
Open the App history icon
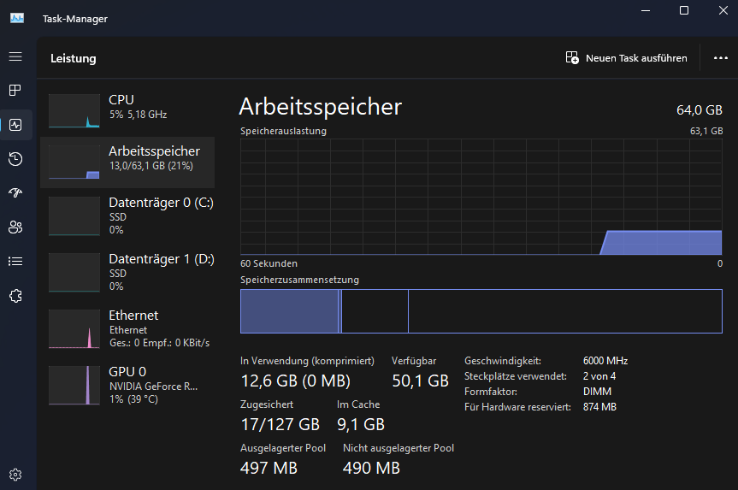15,159
